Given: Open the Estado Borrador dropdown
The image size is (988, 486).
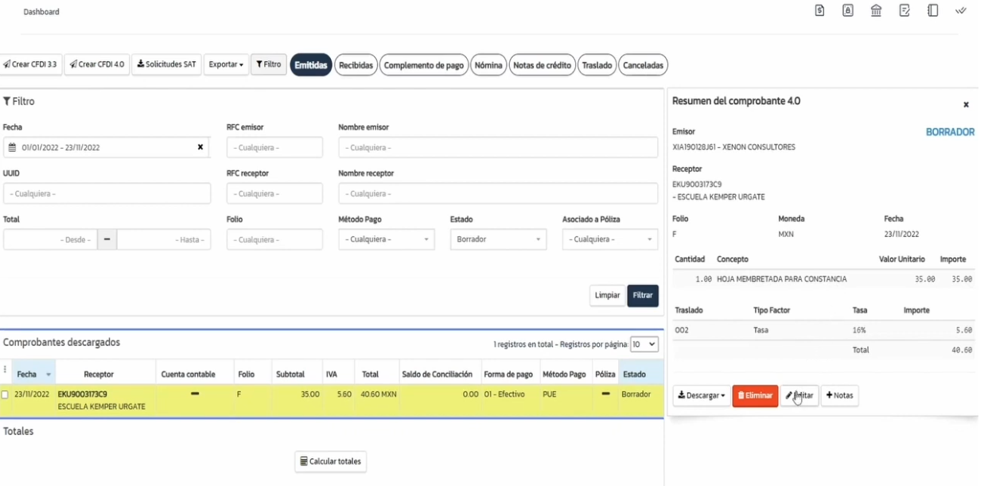Looking at the screenshot, I should pos(498,239).
